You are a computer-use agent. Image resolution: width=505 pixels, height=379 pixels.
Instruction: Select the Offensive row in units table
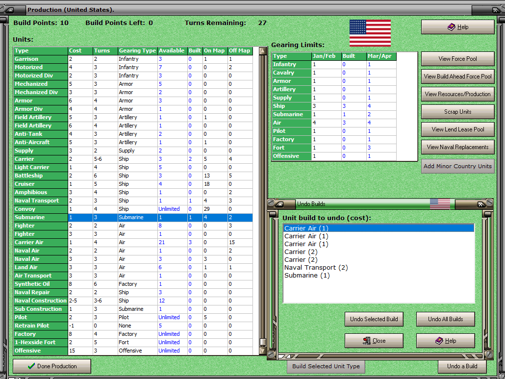click(x=133, y=351)
